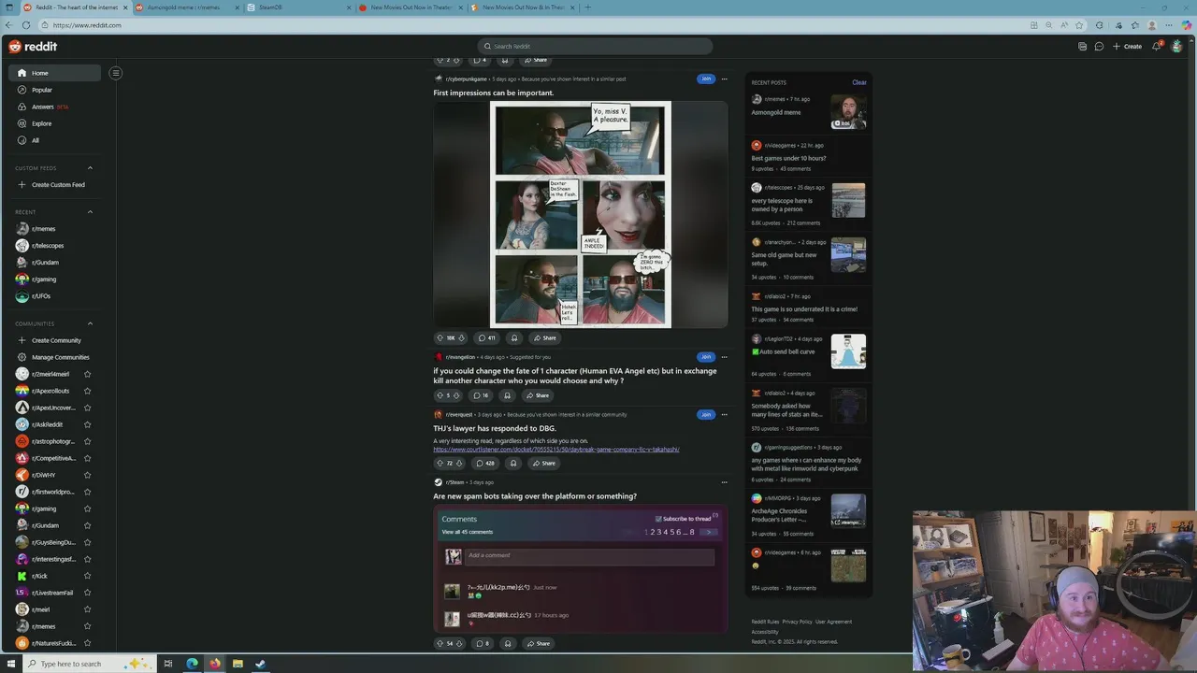Join r/evangelion
Screen dimensions: 1197x673
coord(705,357)
